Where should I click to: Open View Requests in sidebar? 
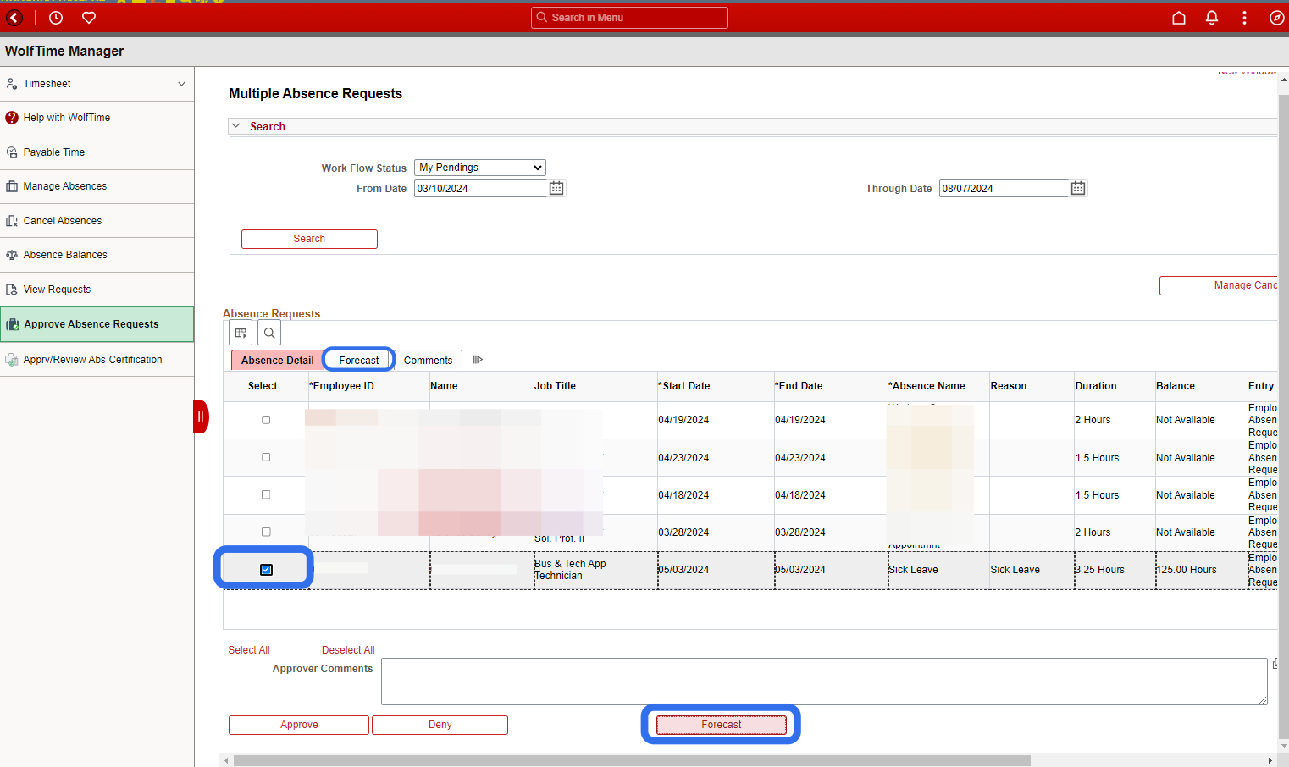pos(97,290)
